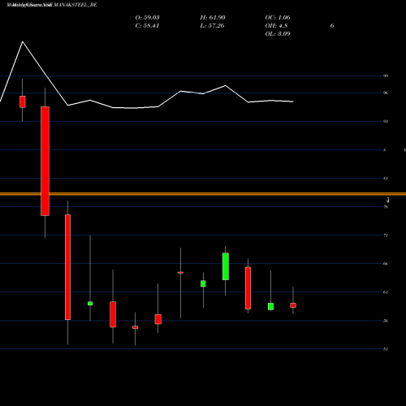Select the open value O: 59.03
This screenshot has height=406, width=406.
(147, 18)
